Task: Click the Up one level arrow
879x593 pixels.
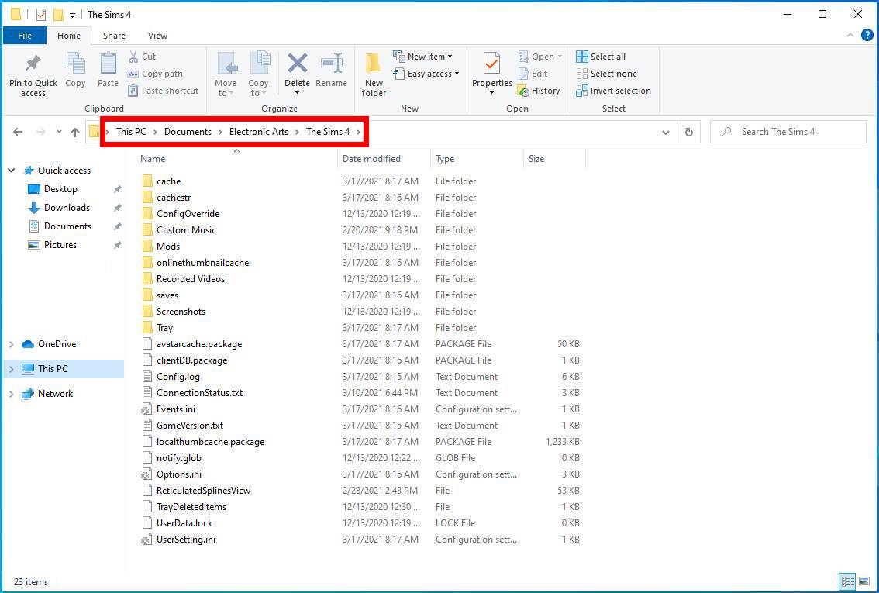Action: [75, 132]
